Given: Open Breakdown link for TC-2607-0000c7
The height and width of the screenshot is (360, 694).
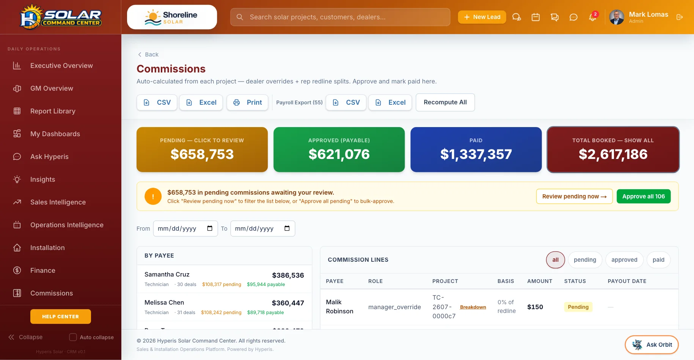Looking at the screenshot, I should (473, 307).
